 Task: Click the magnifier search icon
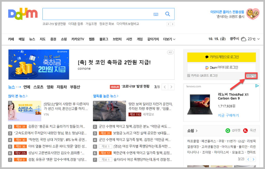coord(167,14)
